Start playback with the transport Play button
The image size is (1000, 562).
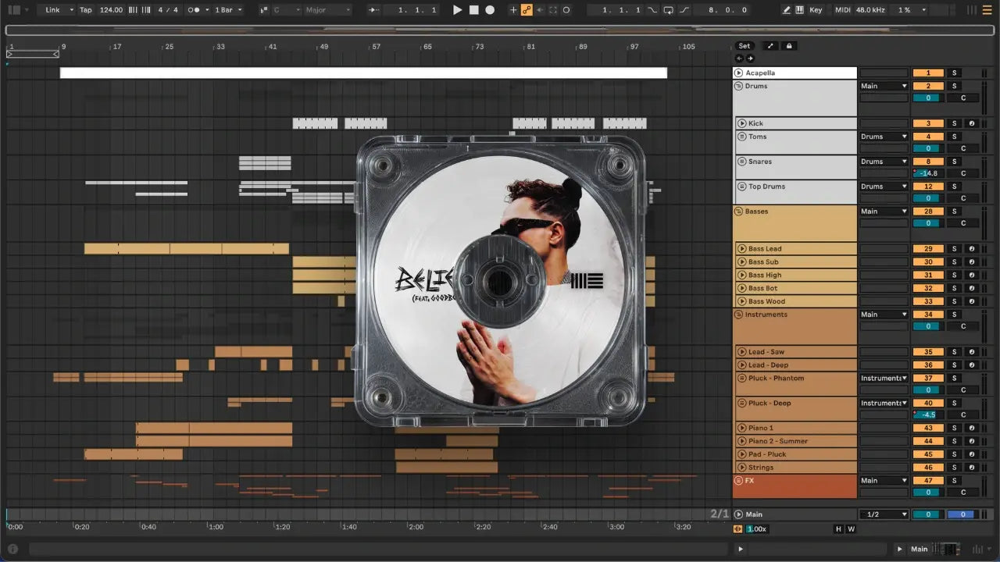click(458, 10)
